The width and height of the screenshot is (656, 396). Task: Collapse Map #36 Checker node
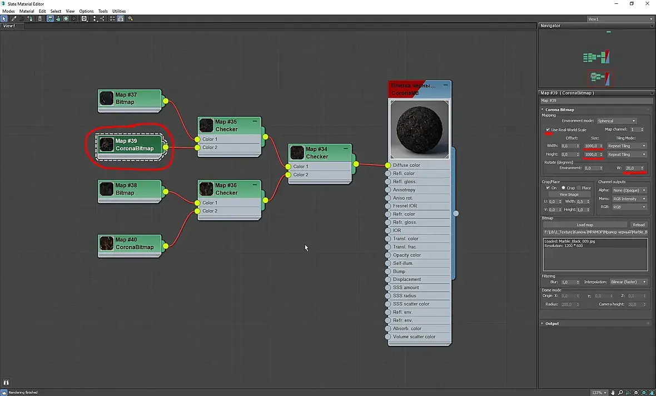tap(255, 185)
